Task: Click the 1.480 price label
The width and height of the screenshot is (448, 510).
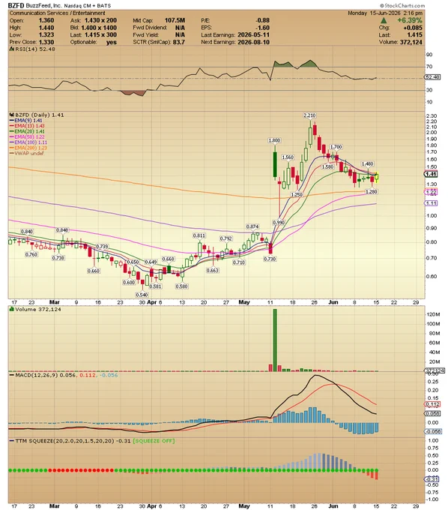Action: pyautogui.click(x=367, y=164)
